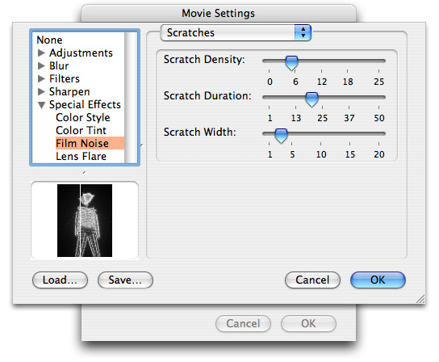Click the window resize grip corner
The image size is (439, 362).
[x=420, y=299]
